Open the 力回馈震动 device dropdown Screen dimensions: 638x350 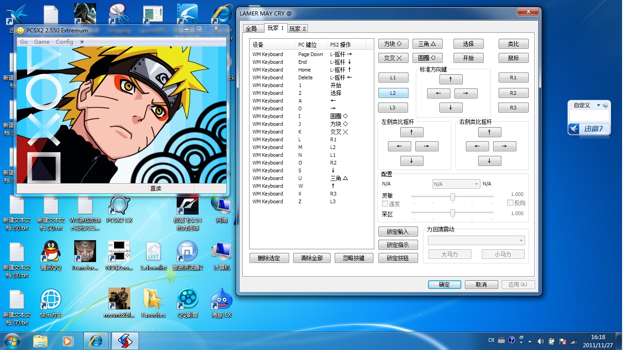click(x=476, y=241)
